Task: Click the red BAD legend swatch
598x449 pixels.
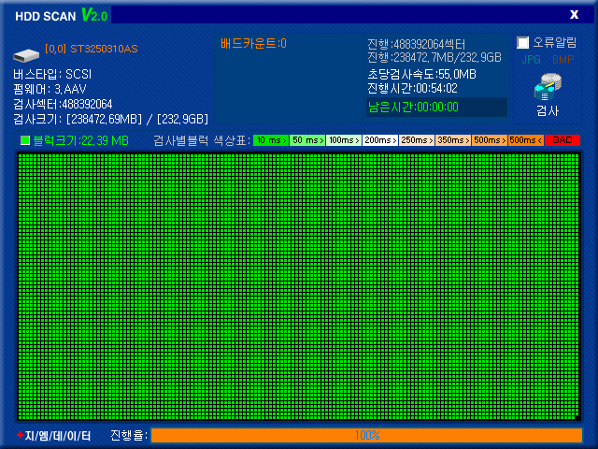Action: [562, 140]
